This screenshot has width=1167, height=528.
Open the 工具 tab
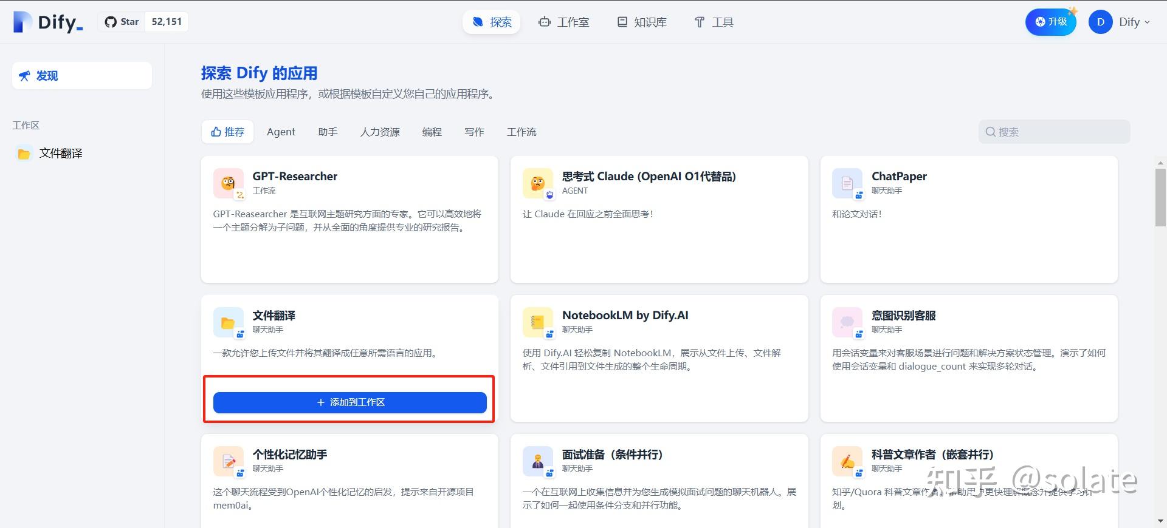tap(714, 22)
